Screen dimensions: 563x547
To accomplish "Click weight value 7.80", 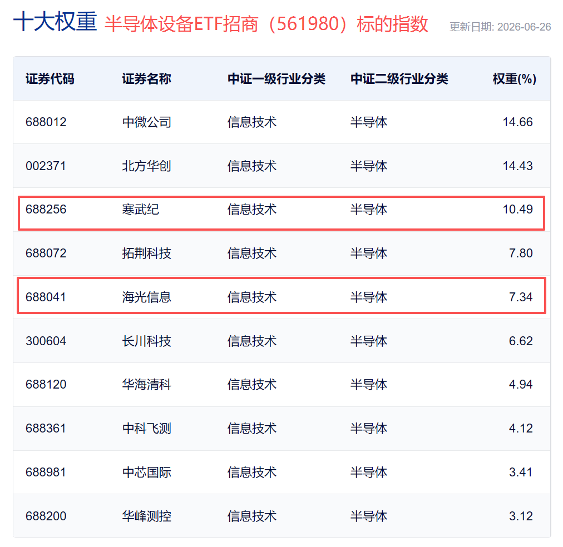I will [521, 253].
